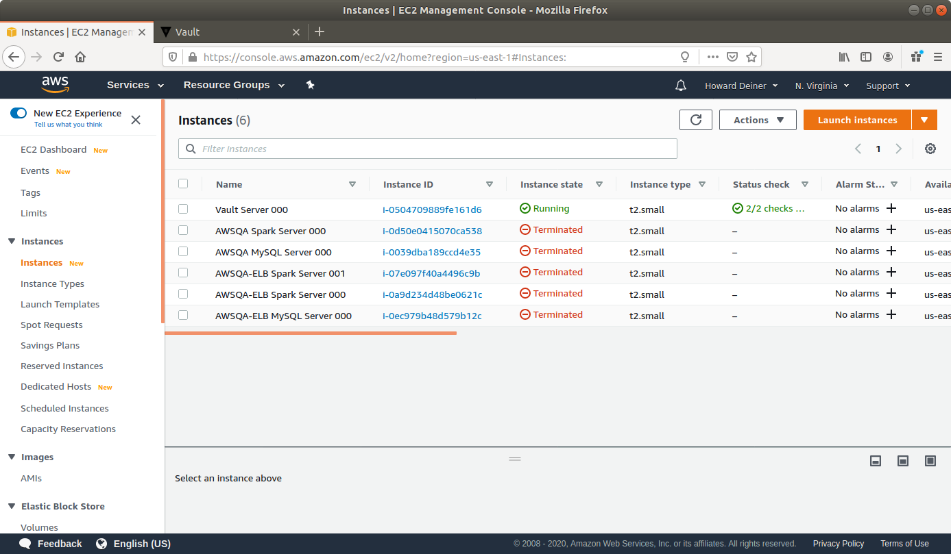
Task: Go to Firefox home page
Action: tap(80, 57)
